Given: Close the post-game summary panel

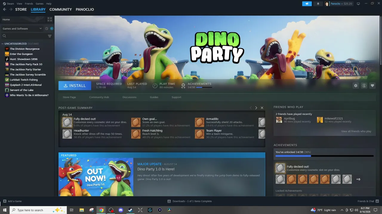Looking at the screenshot, I should coord(262,108).
